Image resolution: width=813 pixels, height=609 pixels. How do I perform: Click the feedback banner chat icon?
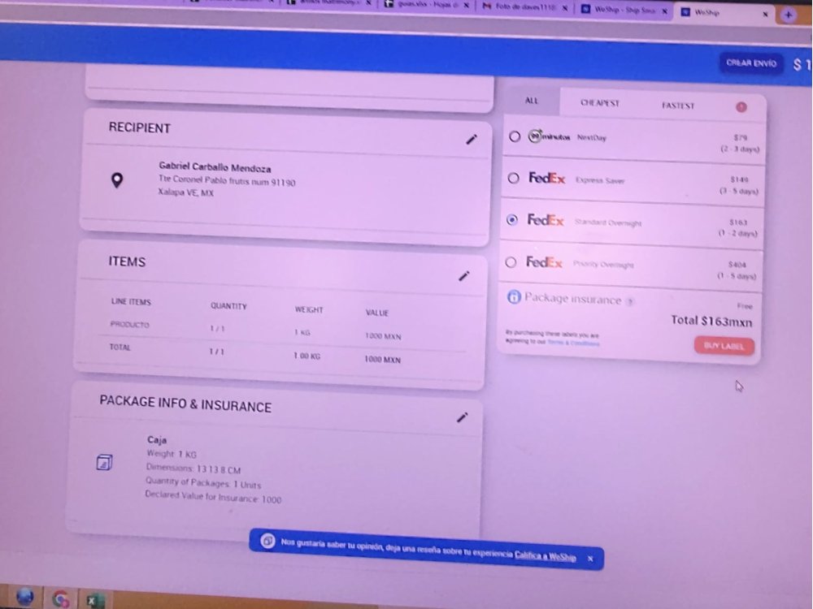[x=267, y=541]
